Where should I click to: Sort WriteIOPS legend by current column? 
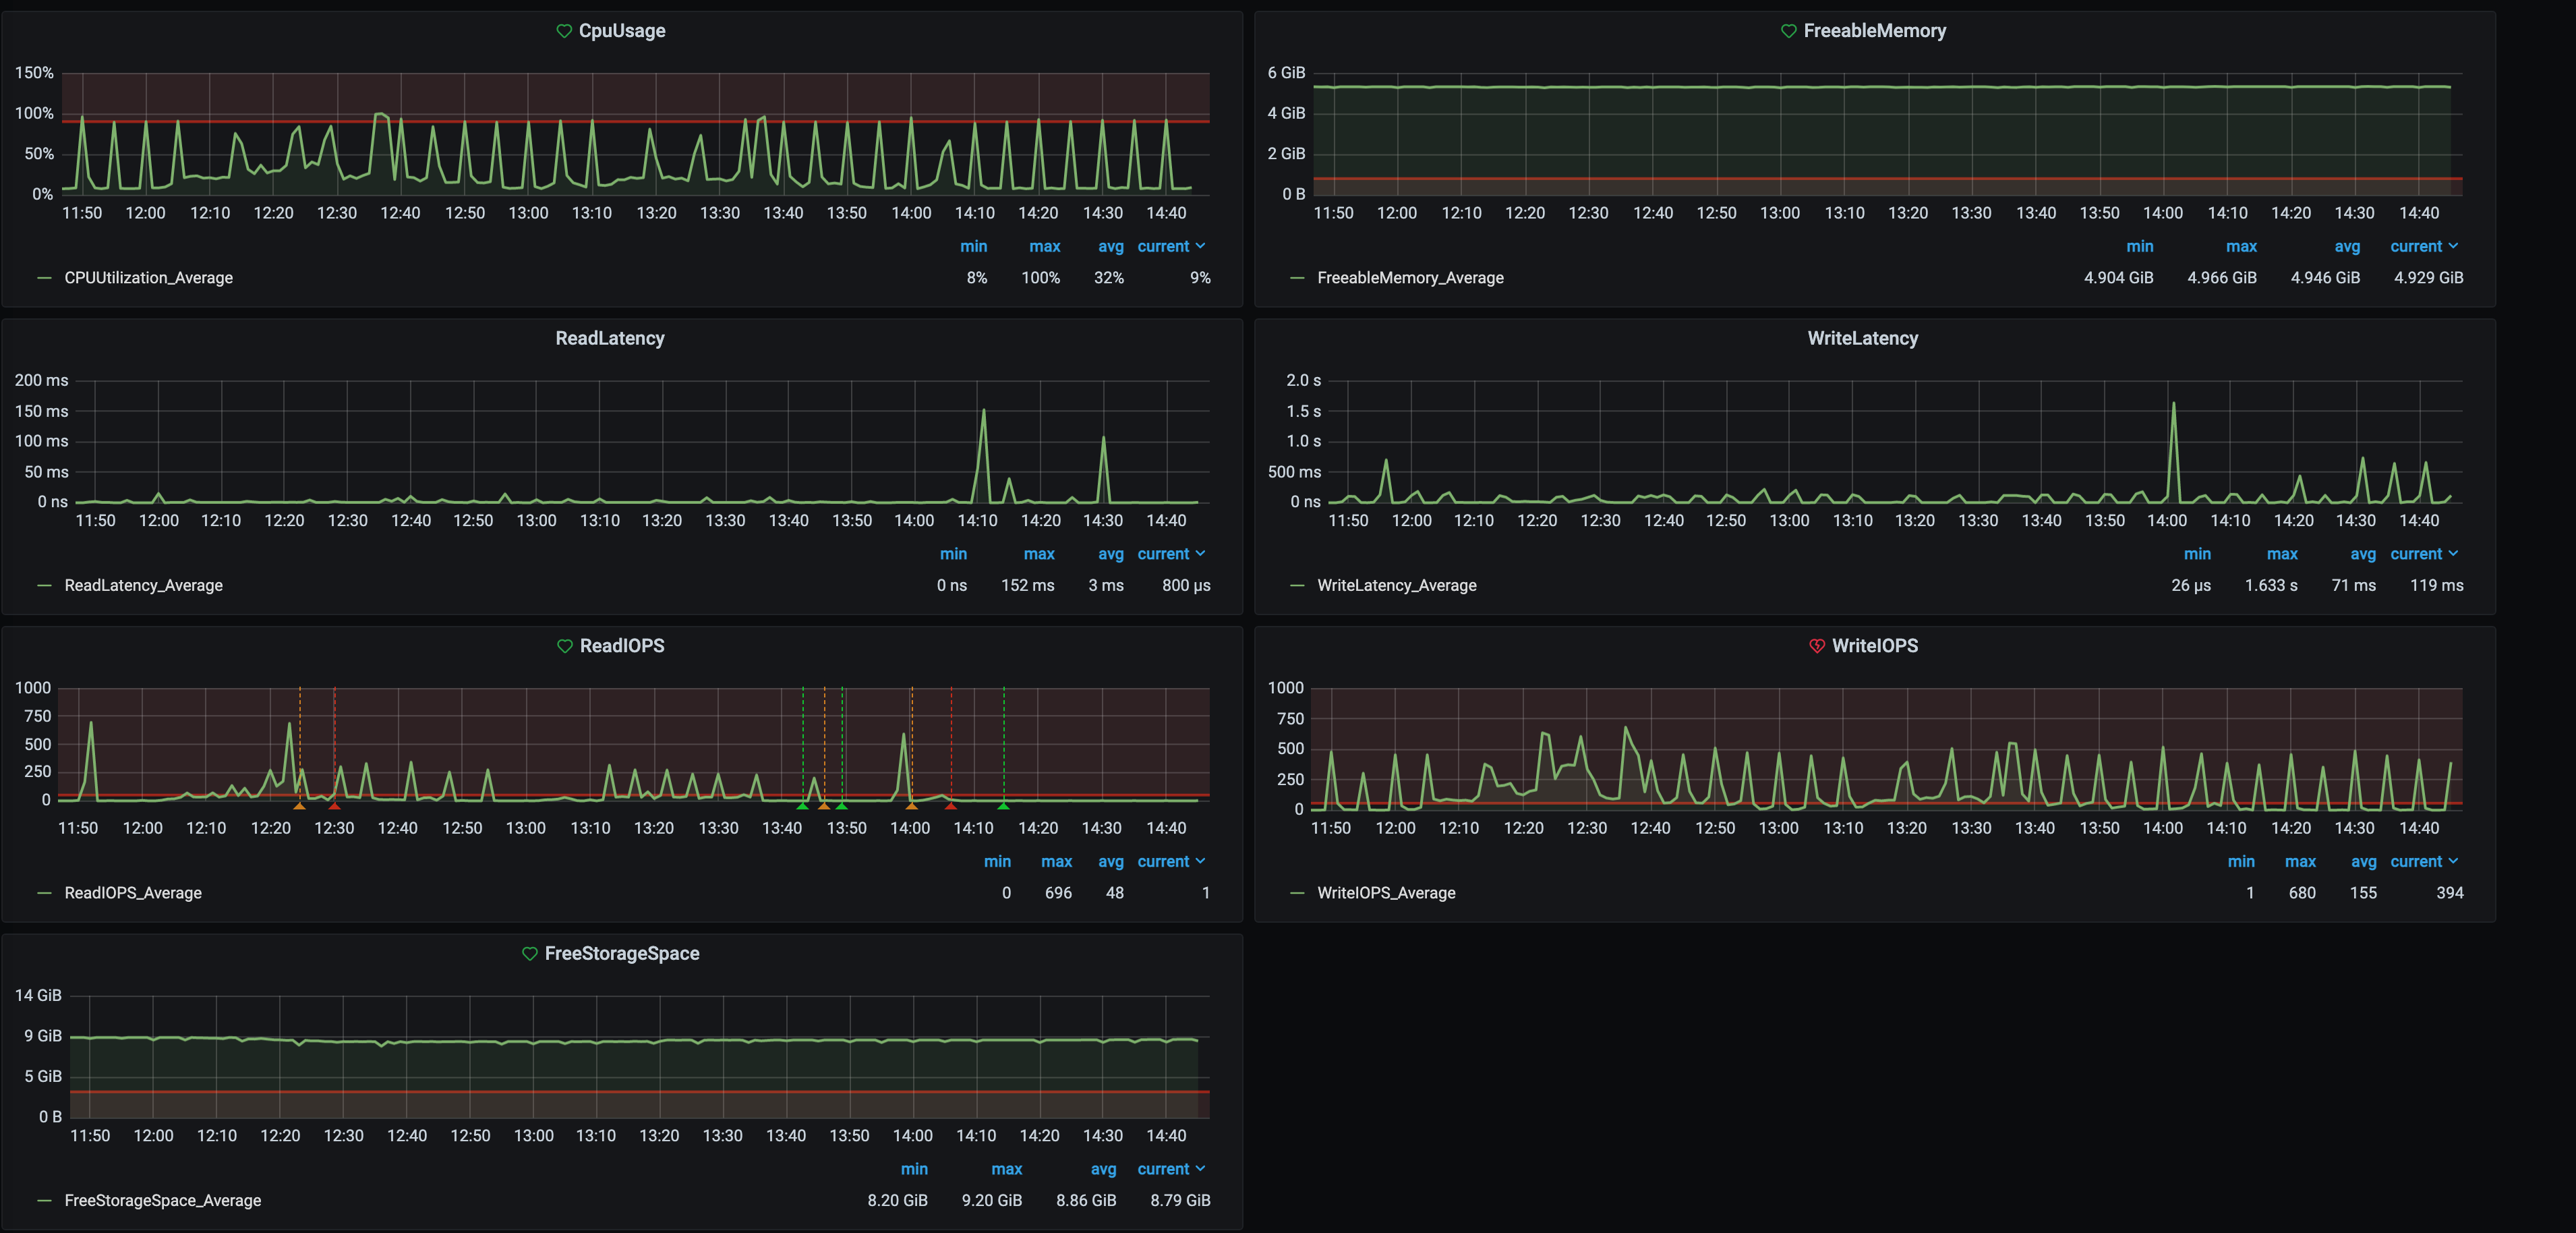click(2424, 862)
